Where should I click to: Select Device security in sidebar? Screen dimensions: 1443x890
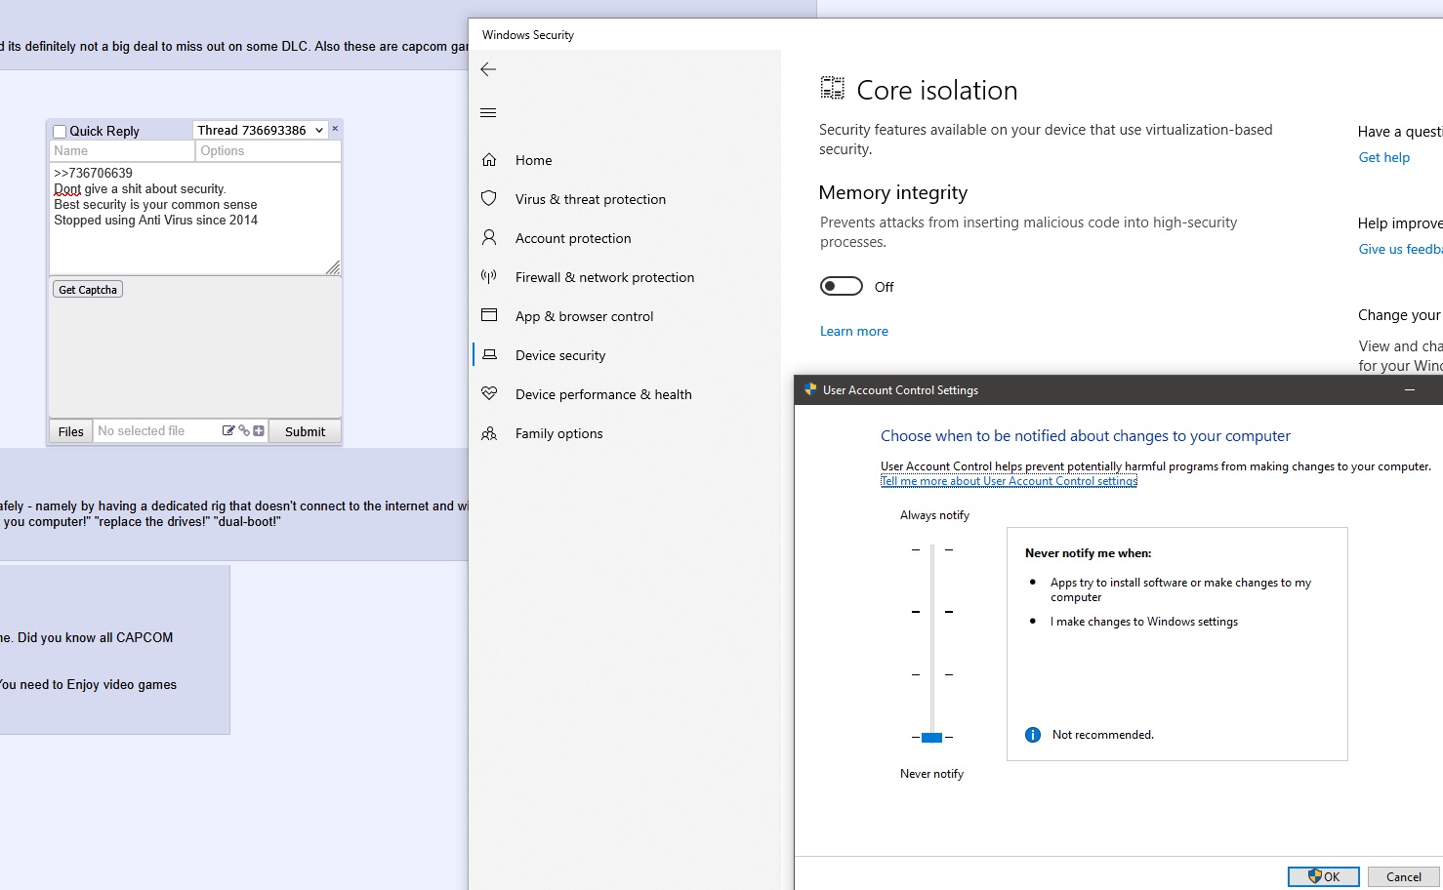click(x=560, y=355)
